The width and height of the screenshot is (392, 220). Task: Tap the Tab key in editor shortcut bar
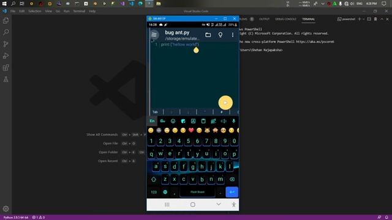[x=155, y=112]
